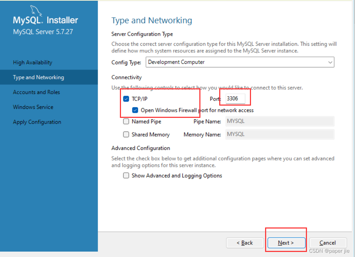Click the Connectivity section label
Screen dimensions: 355x257
click(126, 77)
